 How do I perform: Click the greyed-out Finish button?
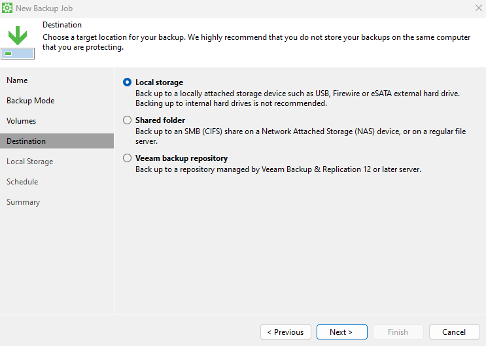(x=398, y=332)
